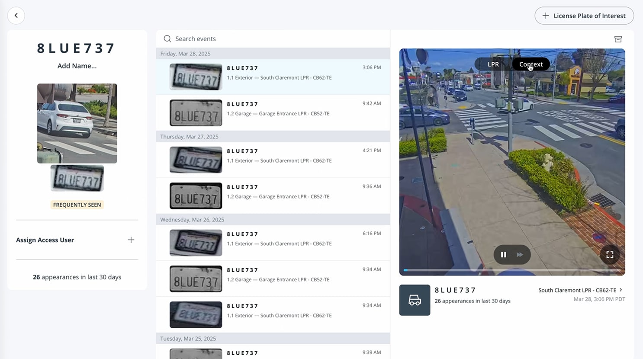Click the License Plate of Interest button

tap(584, 16)
